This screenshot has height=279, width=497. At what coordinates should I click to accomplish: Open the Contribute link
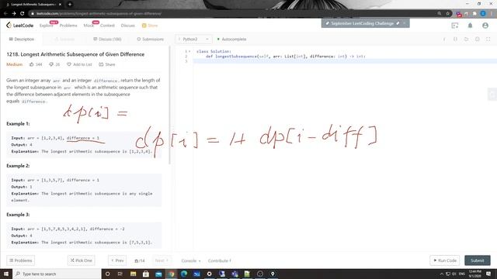220,260
